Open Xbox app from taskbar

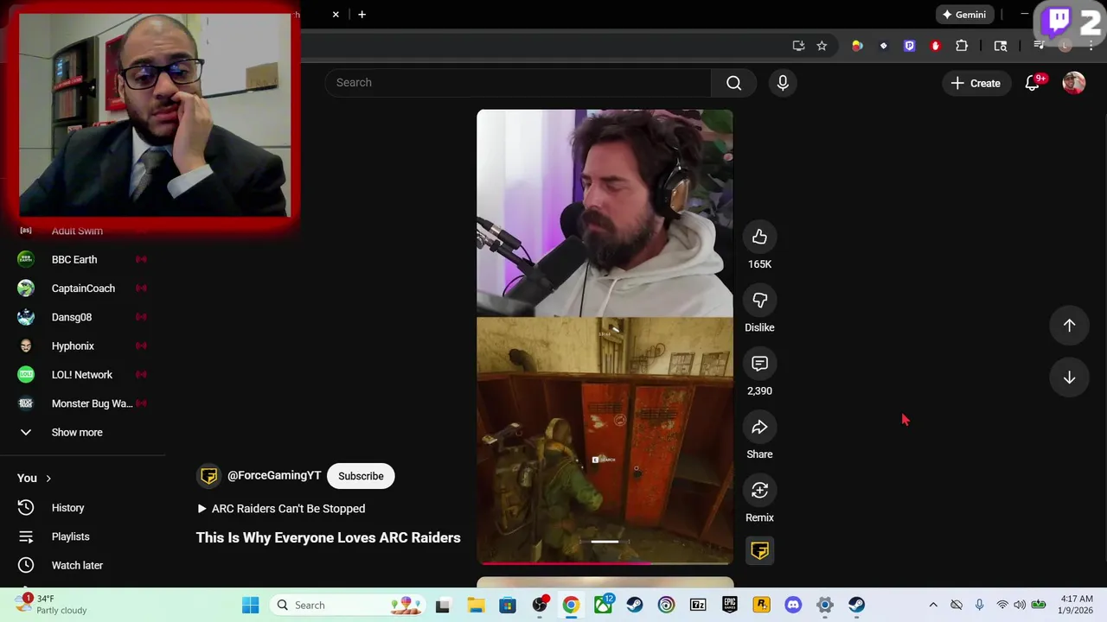[603, 605]
